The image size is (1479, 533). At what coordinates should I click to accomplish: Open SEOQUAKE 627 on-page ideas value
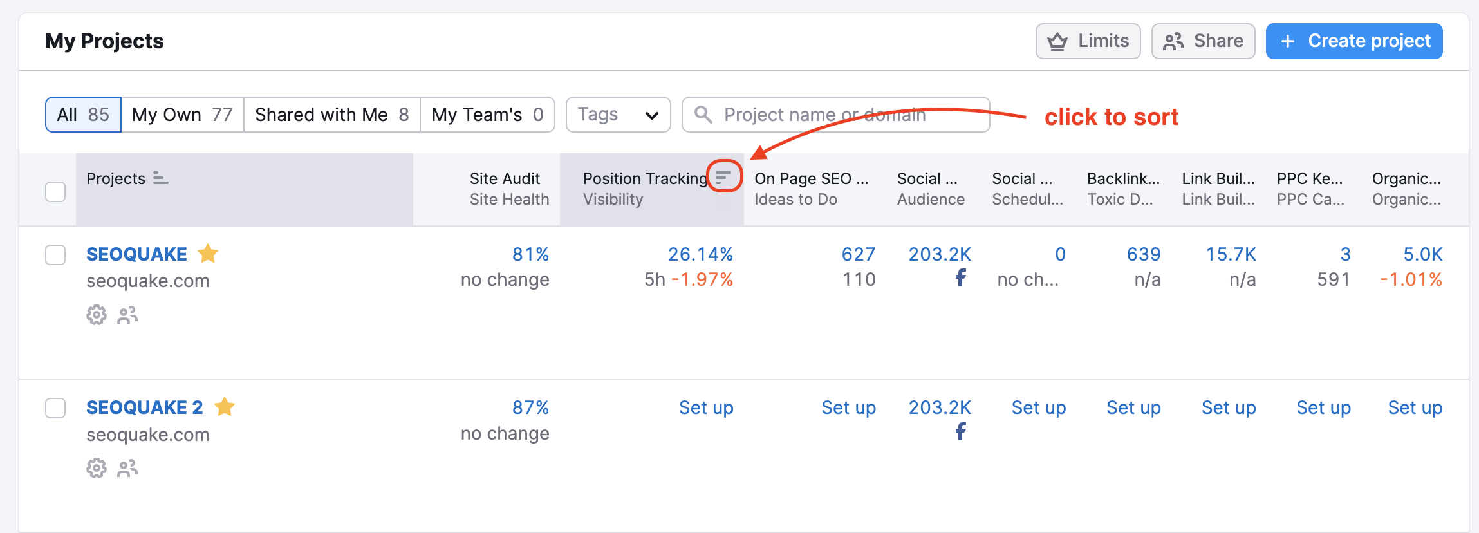(859, 254)
